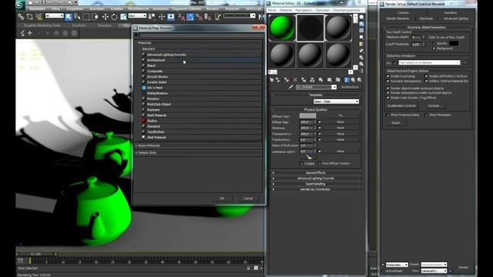Open the Render Elements tab
The width and height of the screenshot is (493, 277).
coord(397,18)
